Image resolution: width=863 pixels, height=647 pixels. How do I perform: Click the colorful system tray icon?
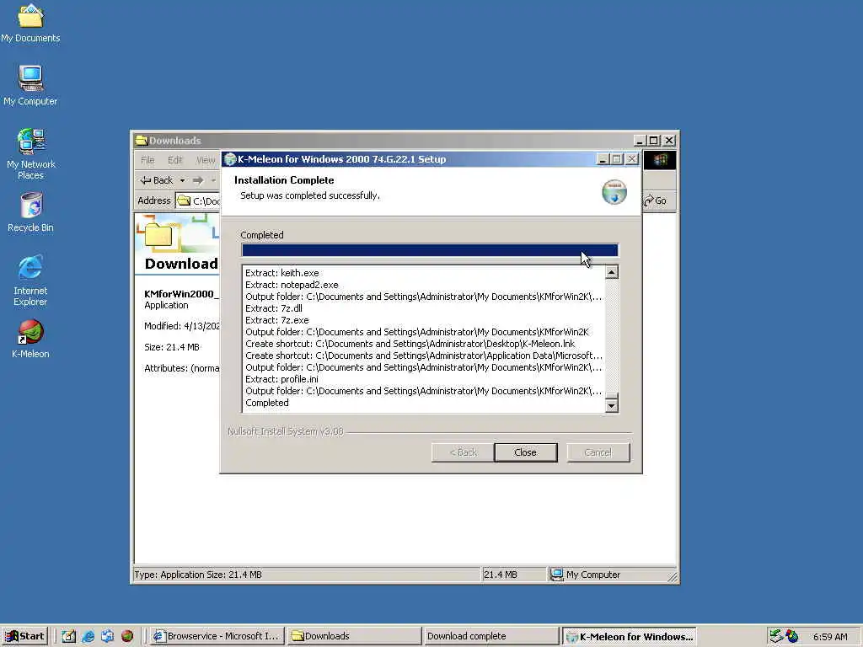tap(792, 636)
